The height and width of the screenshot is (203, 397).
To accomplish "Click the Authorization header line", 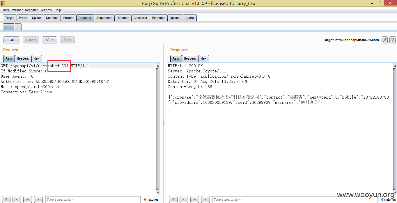I will (55, 82).
